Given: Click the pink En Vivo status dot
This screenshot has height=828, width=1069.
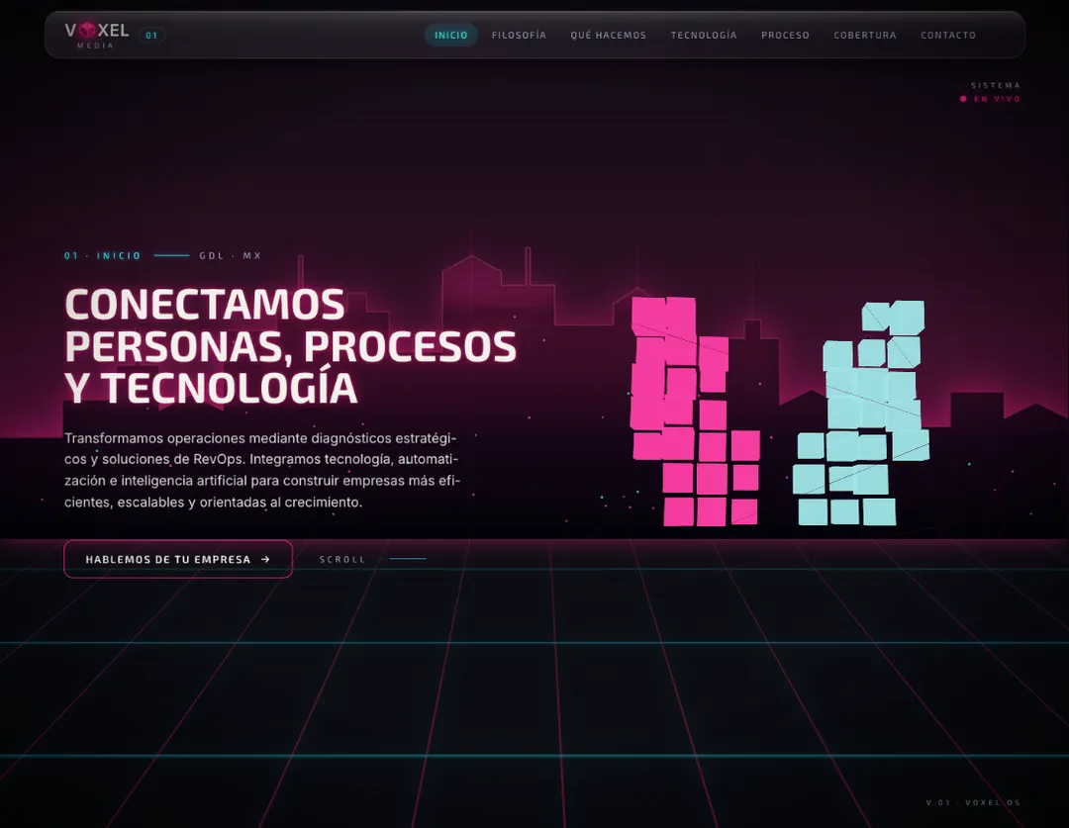Looking at the screenshot, I should (x=963, y=99).
